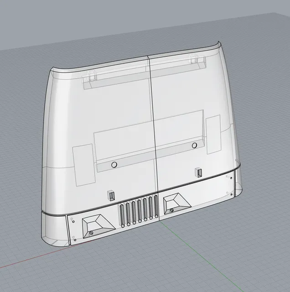
Task: Select the vent grille slots on the model
Action: pyautogui.click(x=139, y=211)
